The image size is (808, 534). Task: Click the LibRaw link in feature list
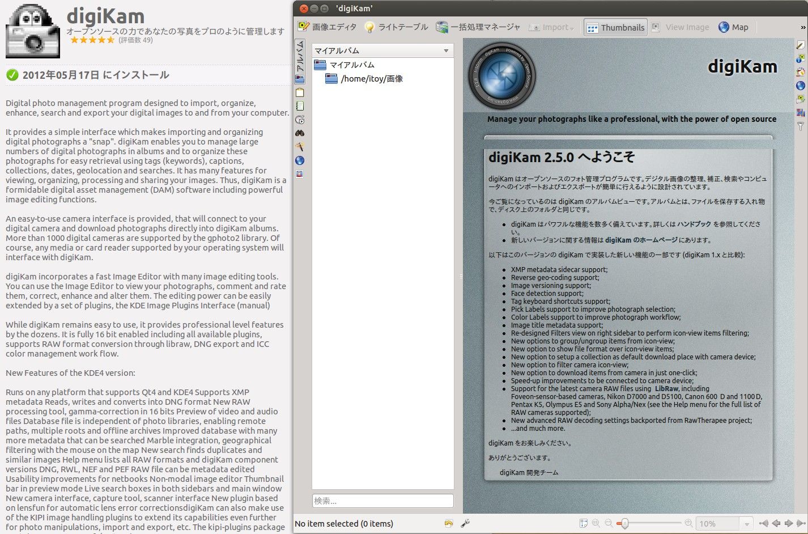click(666, 389)
